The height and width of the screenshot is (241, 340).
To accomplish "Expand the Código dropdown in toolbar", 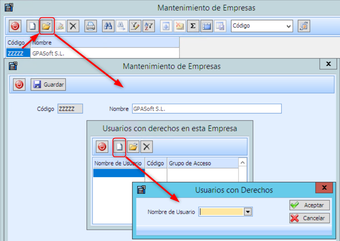I will click(x=289, y=26).
